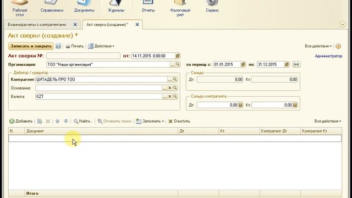Screen dimensions: 352x198
Task: Click the Сальдо контрагента Кт field
Action: pos(272,105)
